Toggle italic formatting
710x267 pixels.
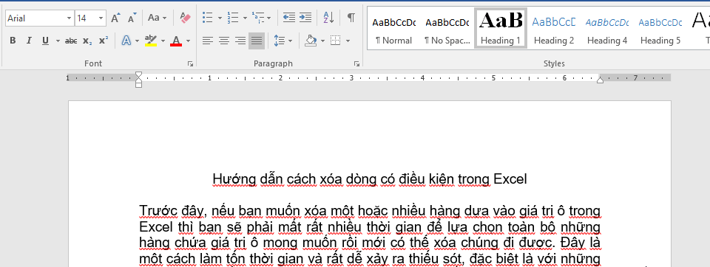pyautogui.click(x=29, y=41)
